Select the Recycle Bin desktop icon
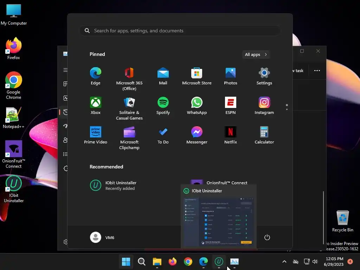This screenshot has height=270, width=360. click(342, 221)
